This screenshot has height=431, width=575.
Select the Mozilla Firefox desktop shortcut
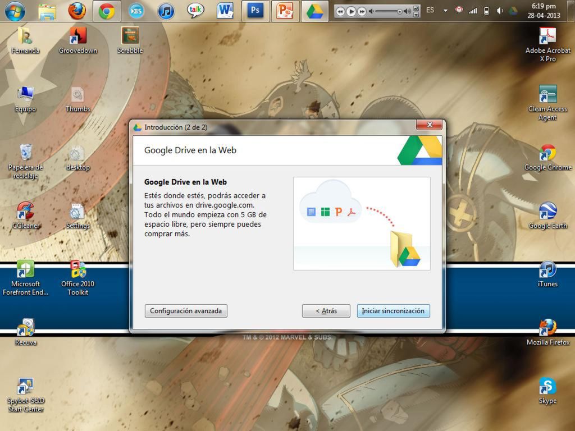[548, 332]
